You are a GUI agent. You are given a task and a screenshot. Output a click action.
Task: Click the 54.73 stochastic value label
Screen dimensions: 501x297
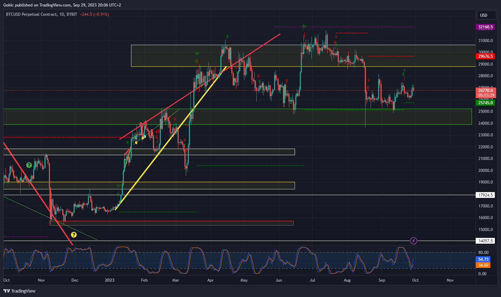[x=483, y=259]
